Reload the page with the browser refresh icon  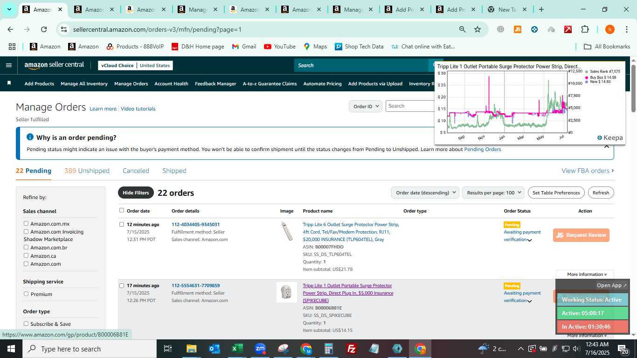click(44, 29)
